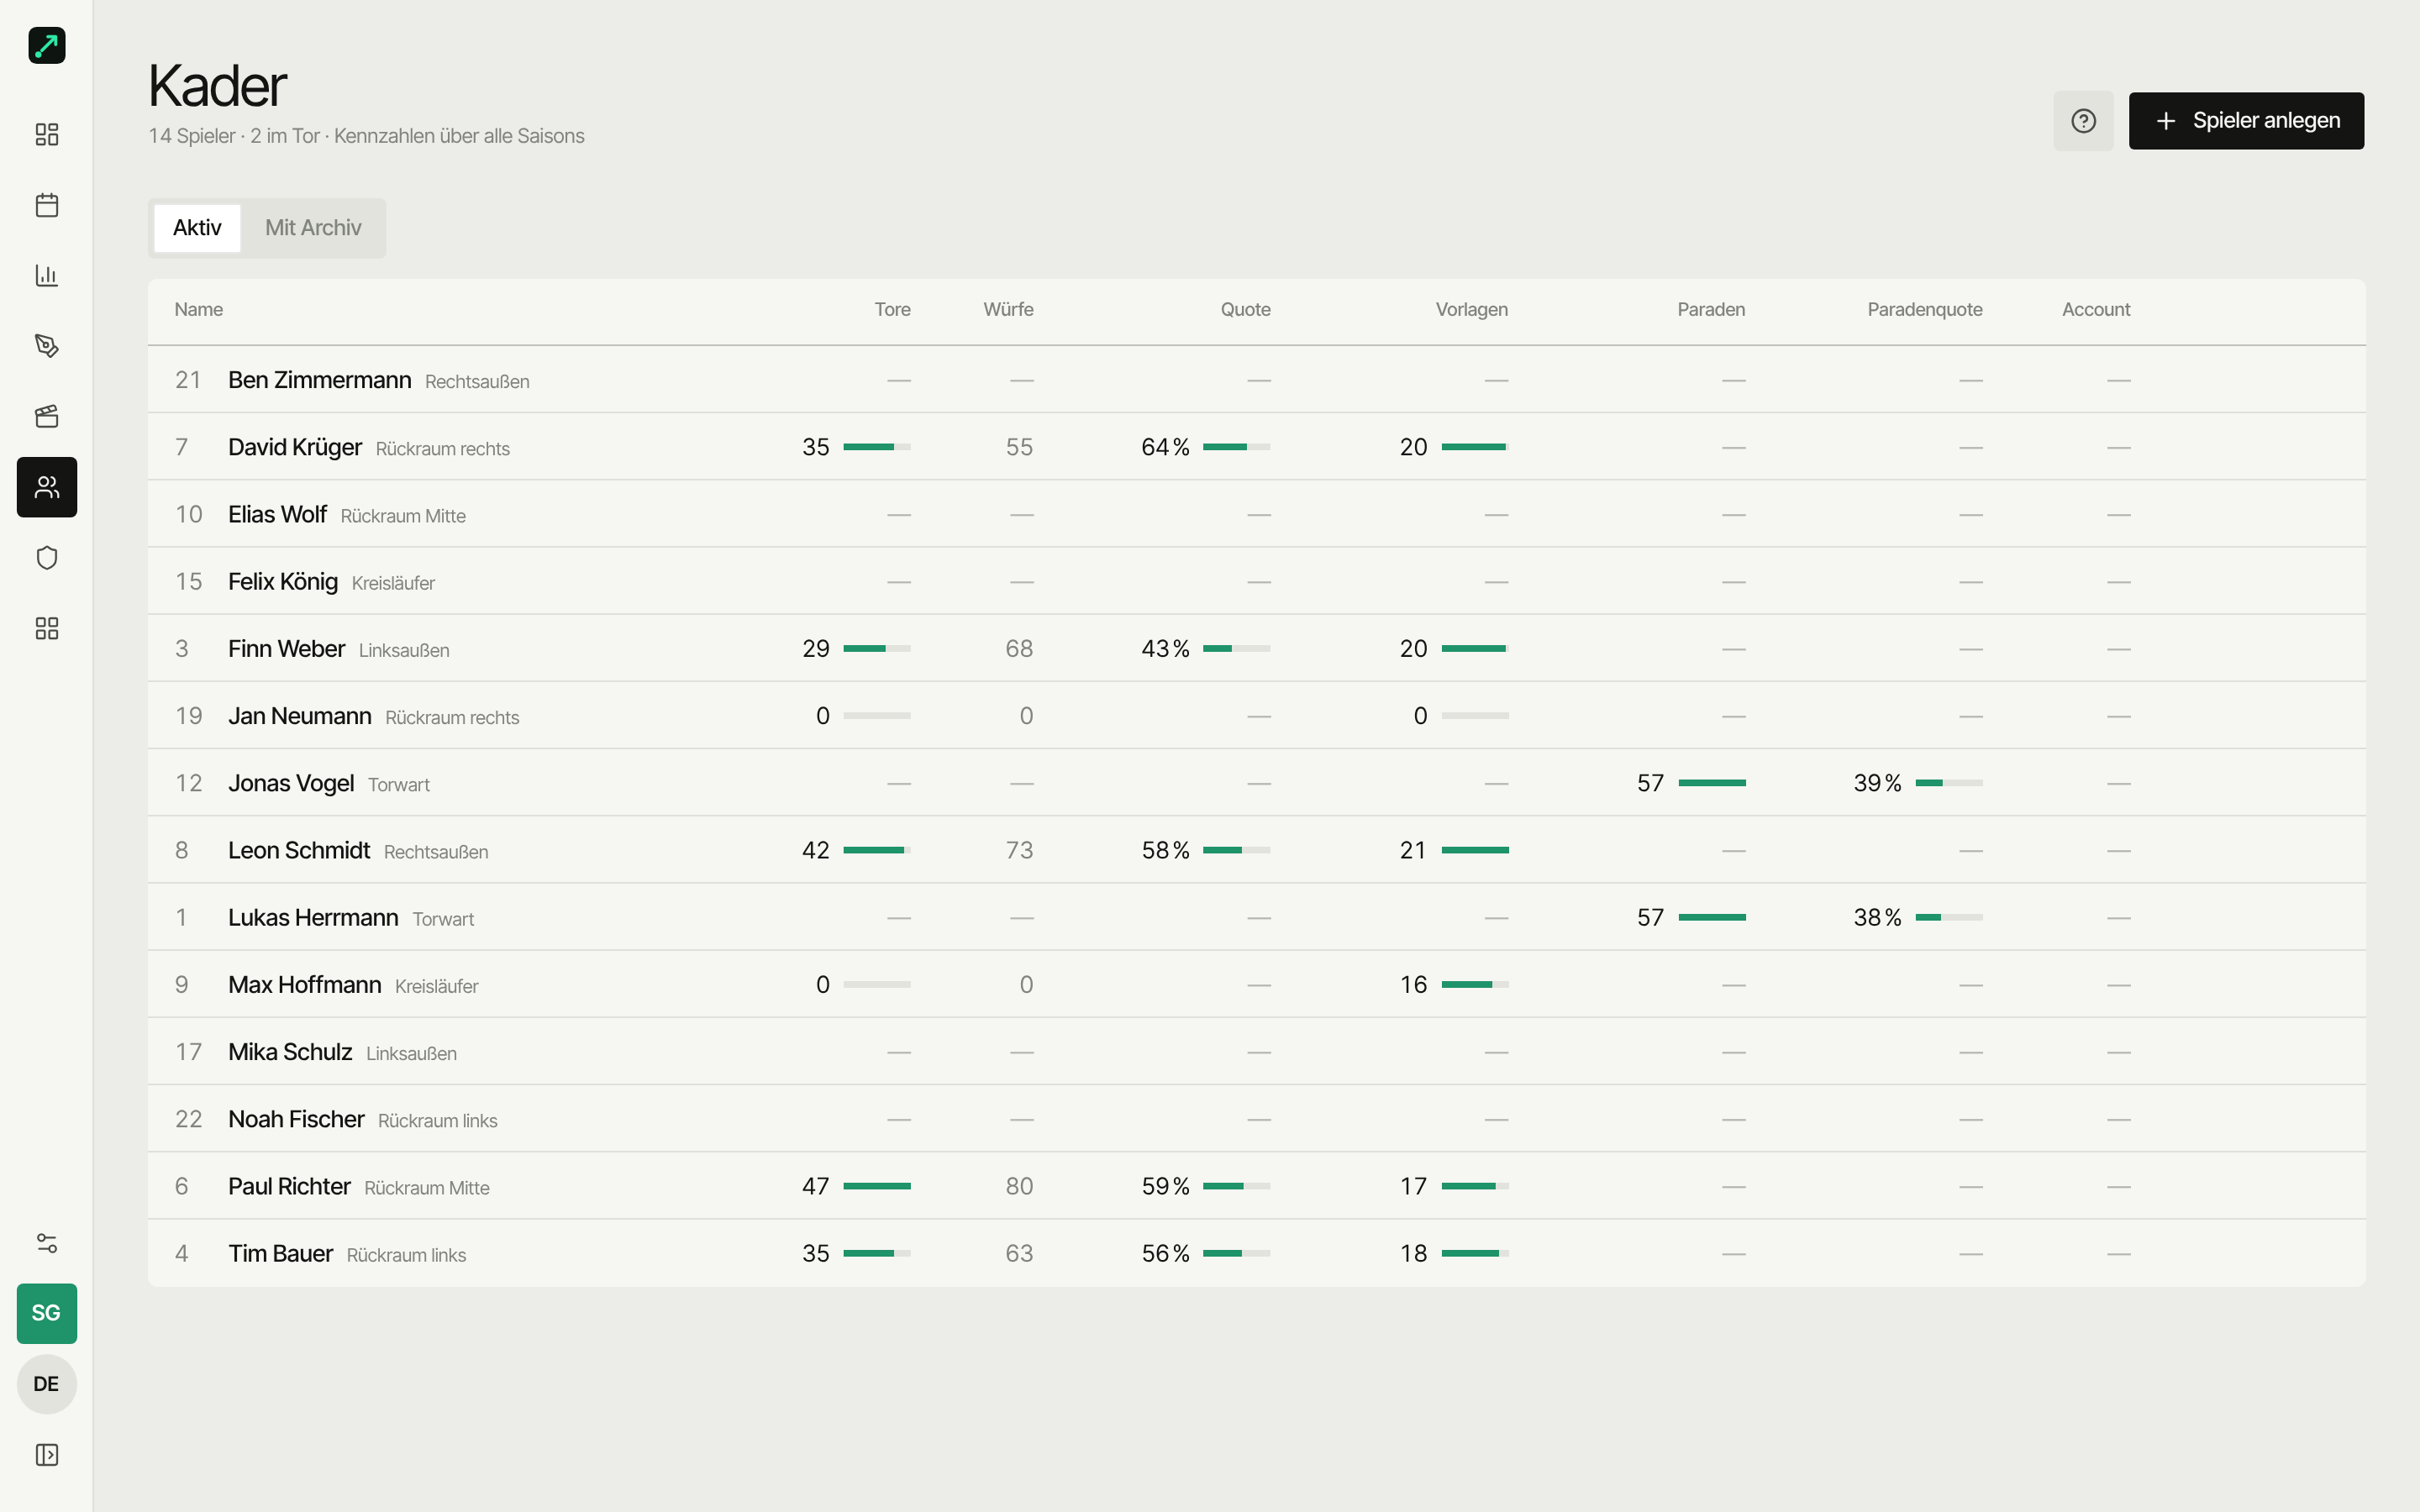Open the pen tool icon in sidebar
The width and height of the screenshot is (2420, 1512).
pyautogui.click(x=46, y=346)
